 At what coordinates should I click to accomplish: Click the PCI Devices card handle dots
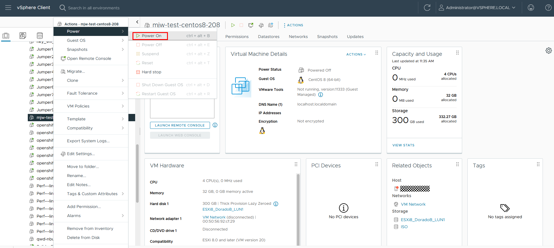[x=377, y=164]
